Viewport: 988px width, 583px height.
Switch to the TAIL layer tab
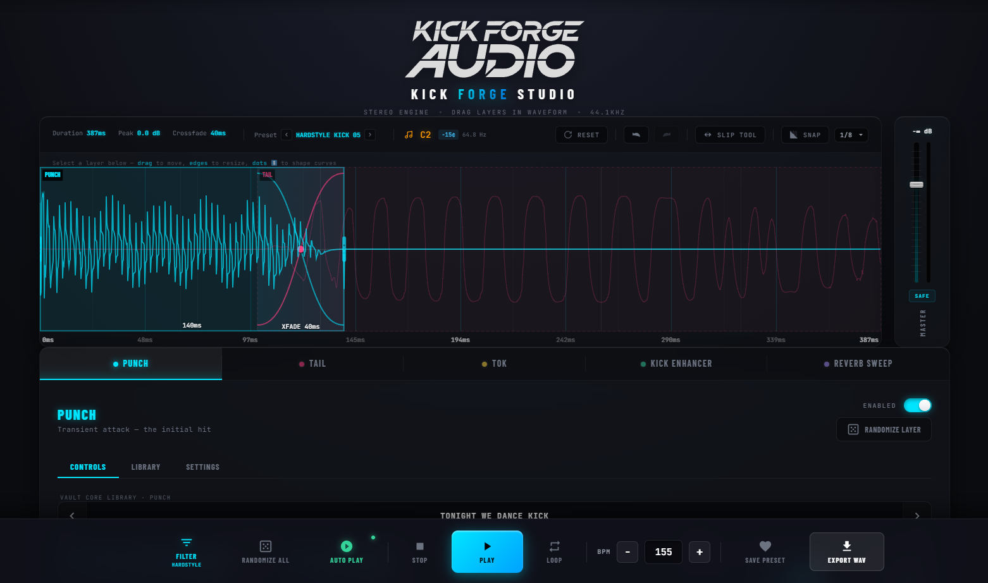click(x=312, y=364)
